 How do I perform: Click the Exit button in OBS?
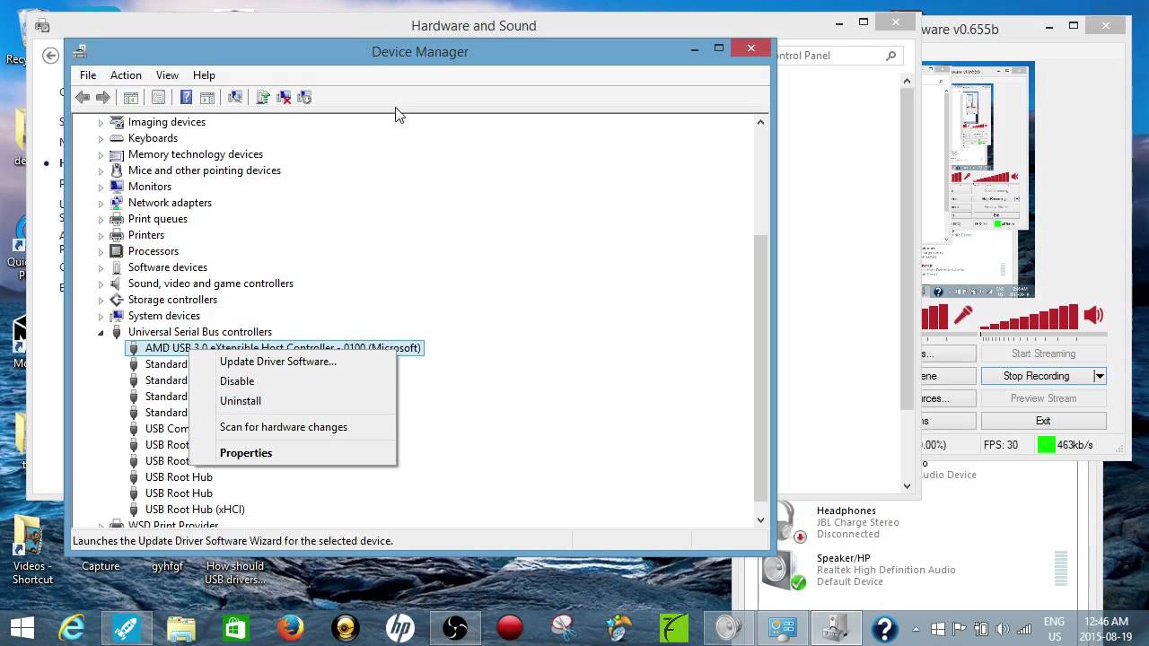tap(1043, 421)
